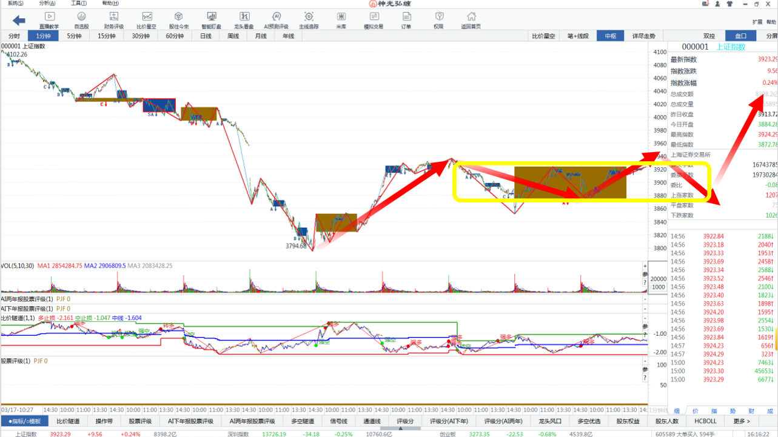Click 返回首页 home icon
Screen dimensions: 778x437
(x=471, y=20)
